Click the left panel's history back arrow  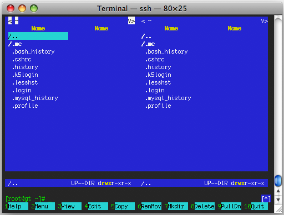point(10,20)
